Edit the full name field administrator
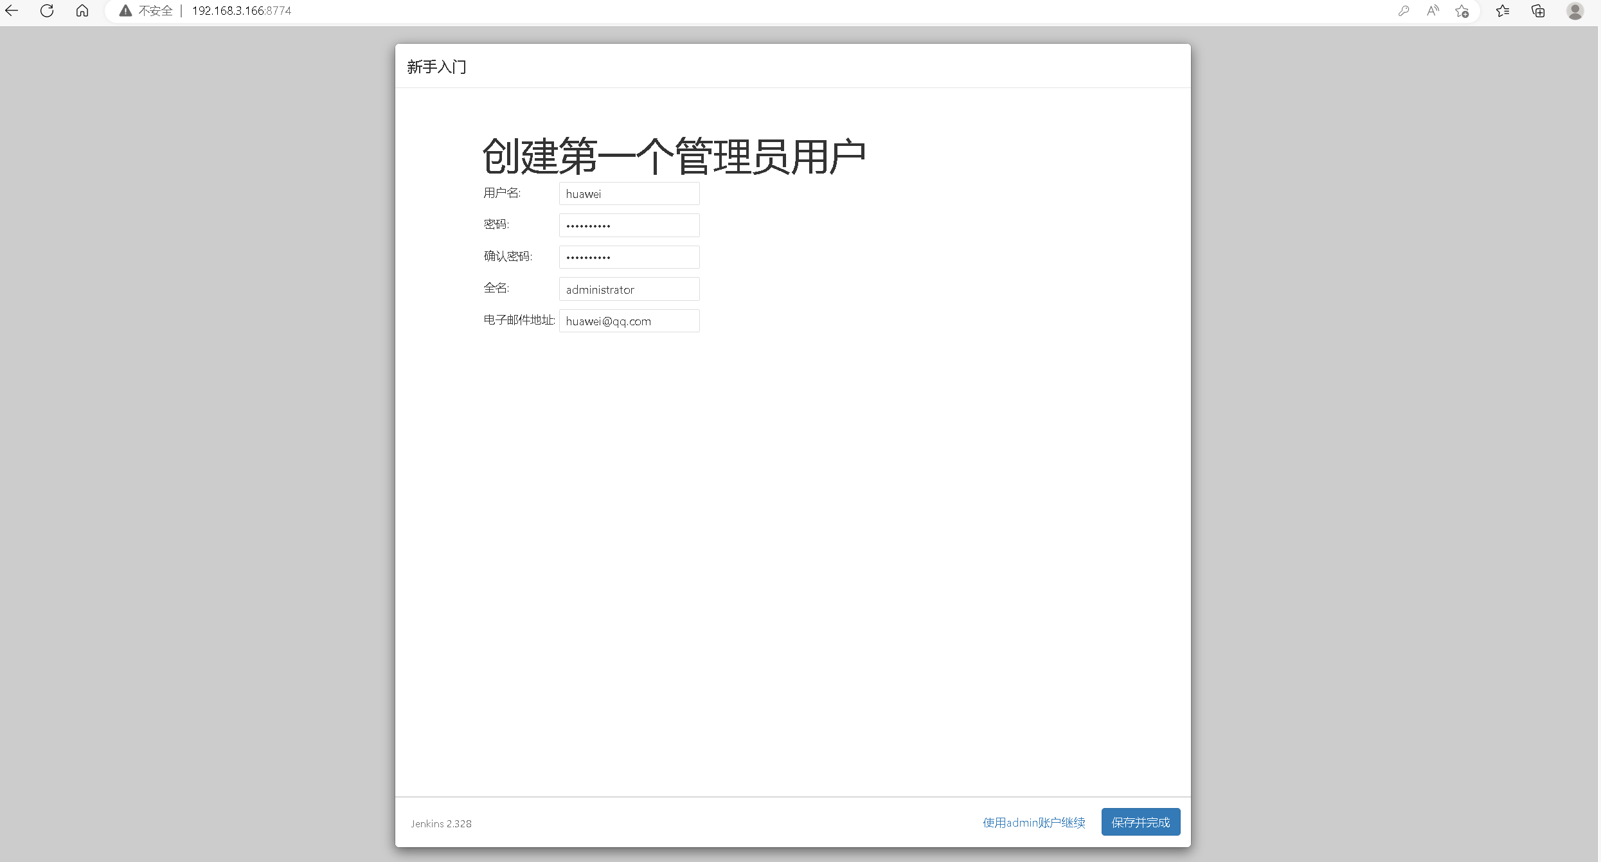 coord(629,289)
